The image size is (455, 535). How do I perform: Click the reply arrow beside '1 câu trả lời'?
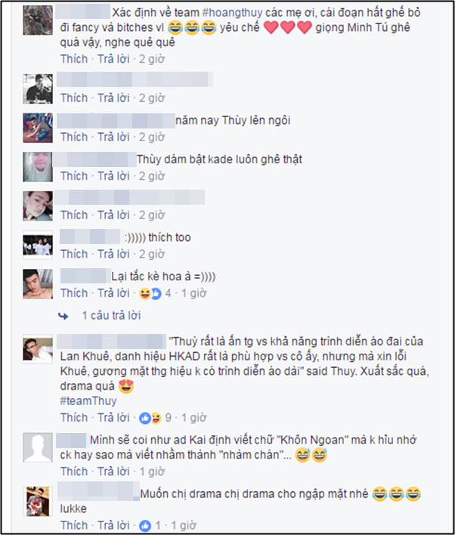(x=63, y=317)
